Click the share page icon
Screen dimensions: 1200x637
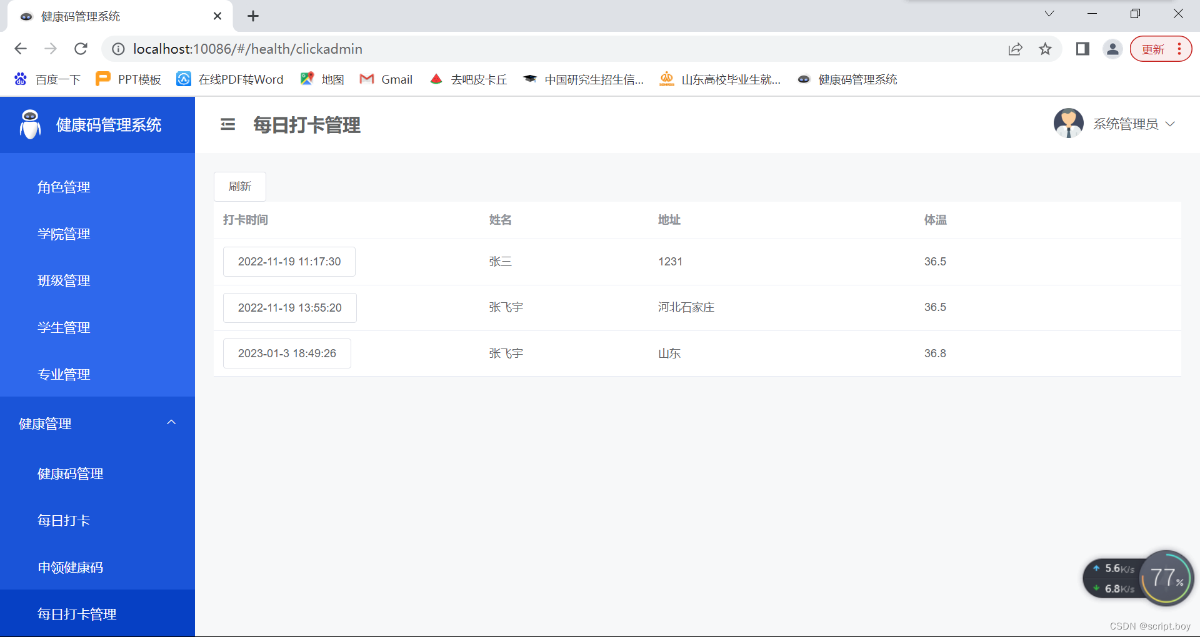(x=1015, y=49)
